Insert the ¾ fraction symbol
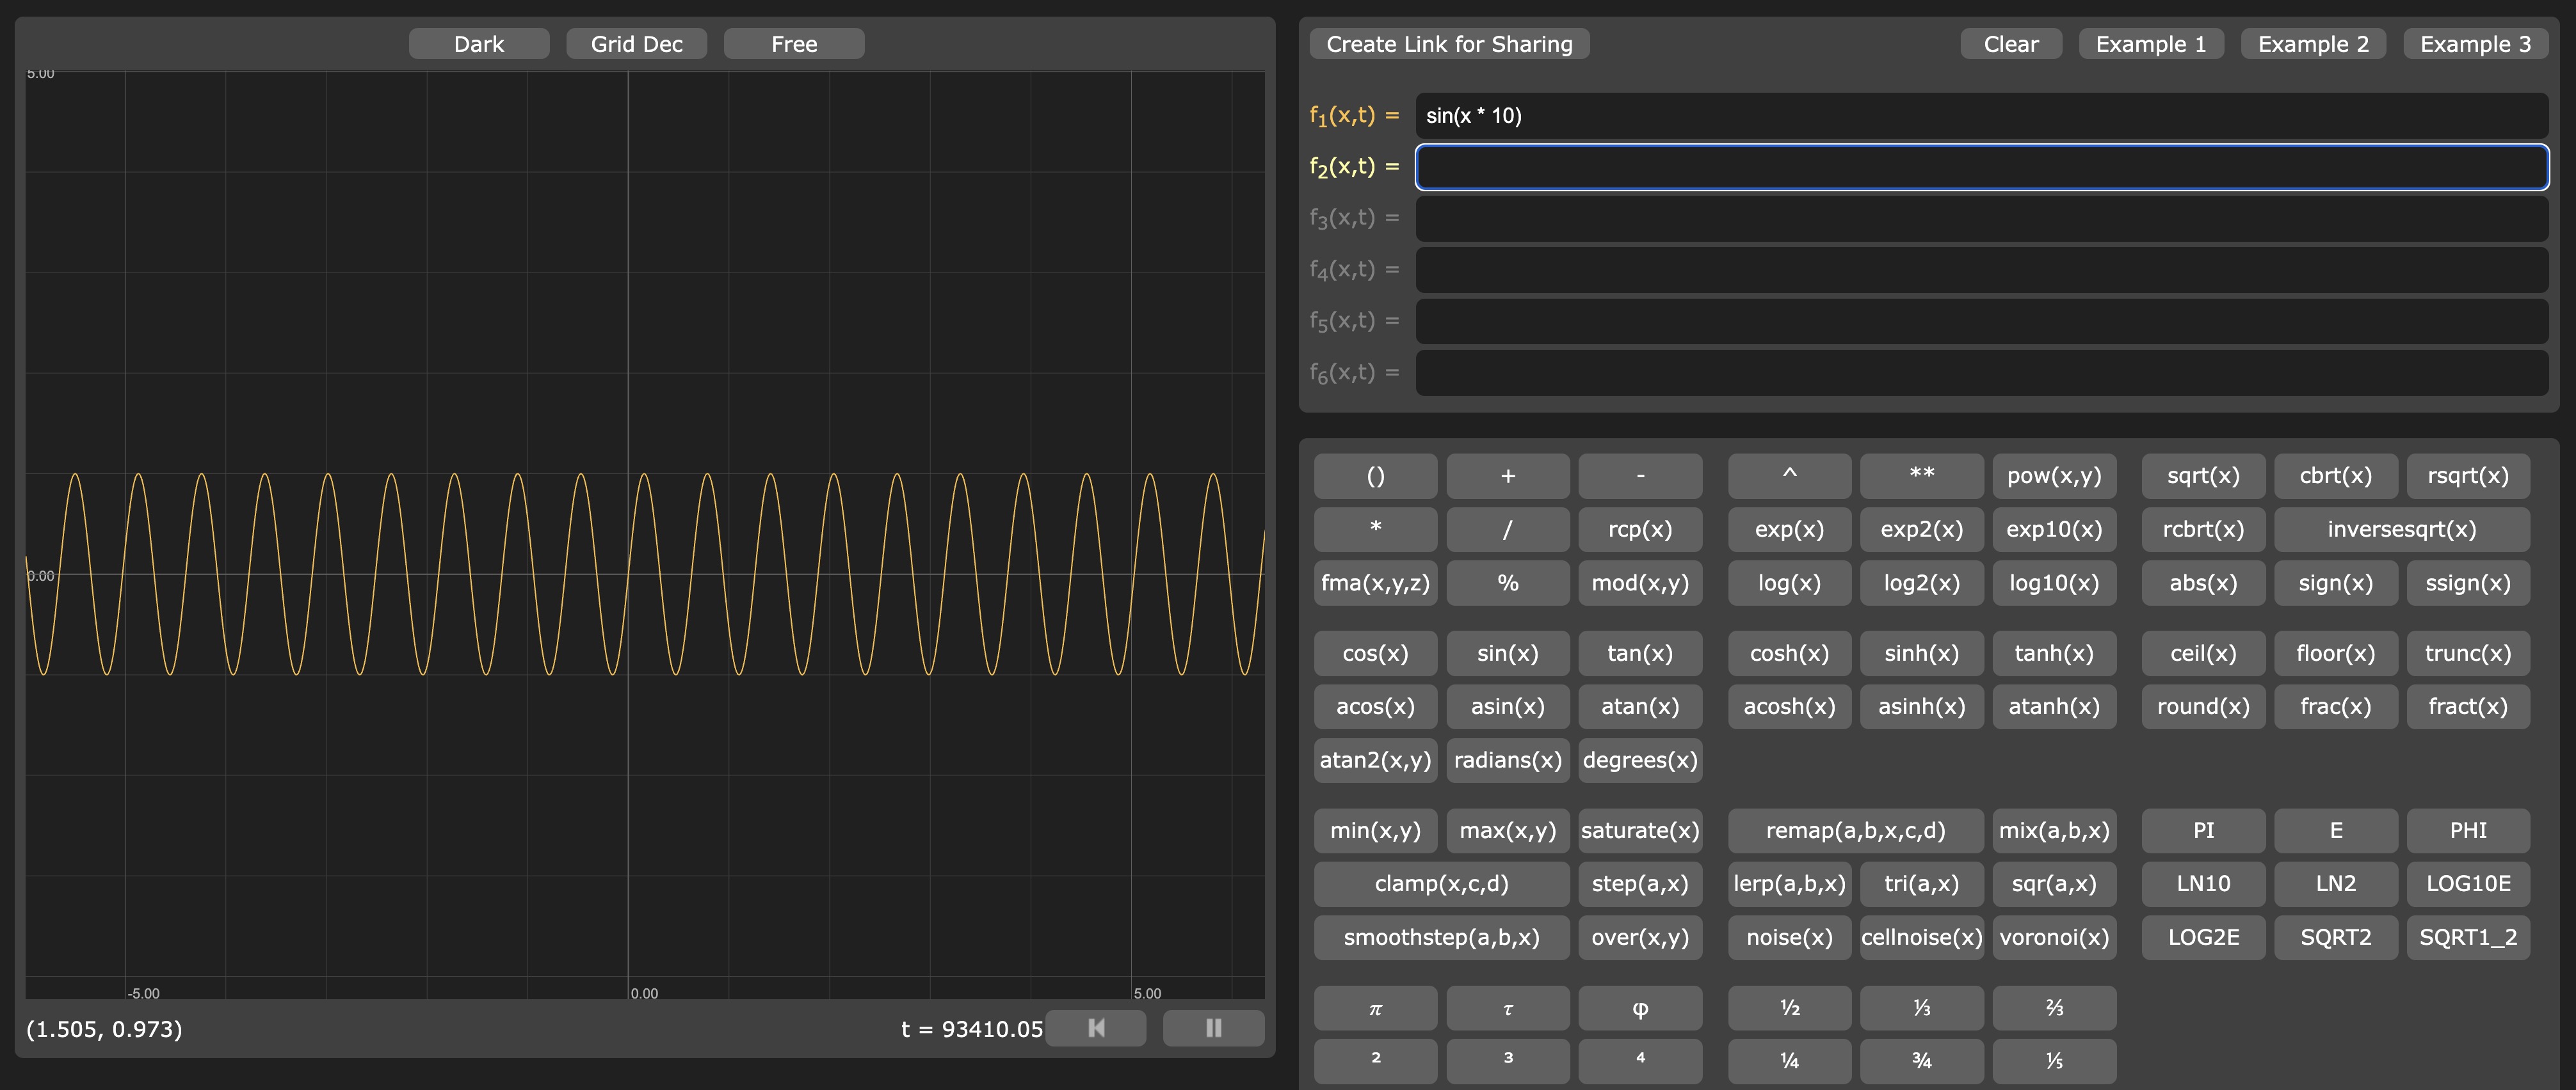 (x=1921, y=1061)
